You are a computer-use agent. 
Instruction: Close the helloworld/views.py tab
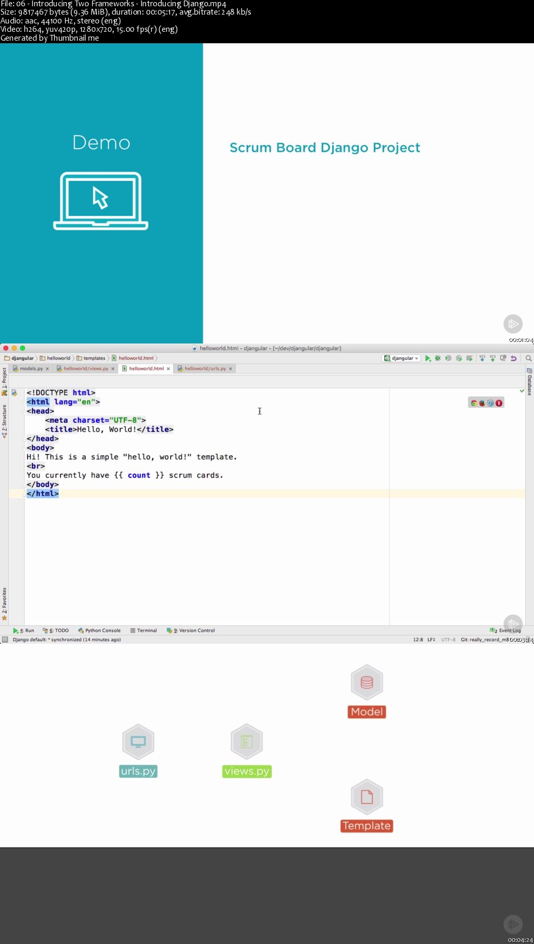pos(113,369)
